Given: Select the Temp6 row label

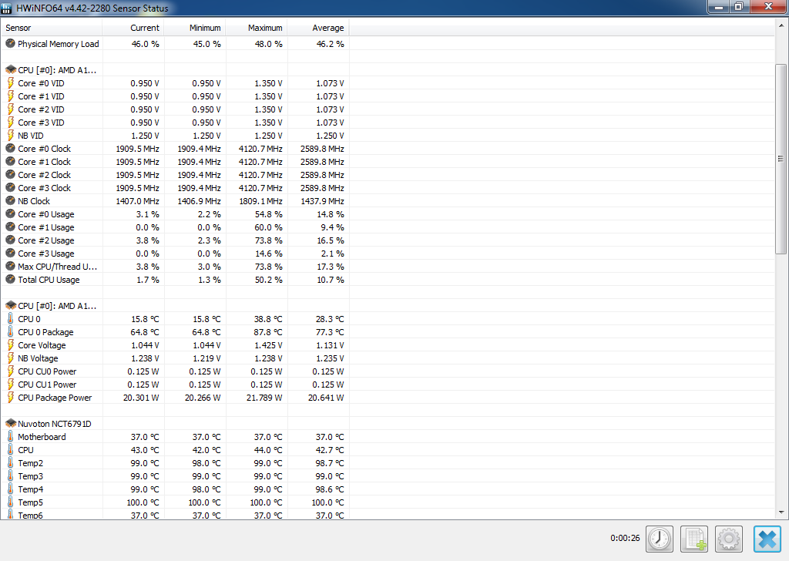Looking at the screenshot, I should tap(31, 516).
